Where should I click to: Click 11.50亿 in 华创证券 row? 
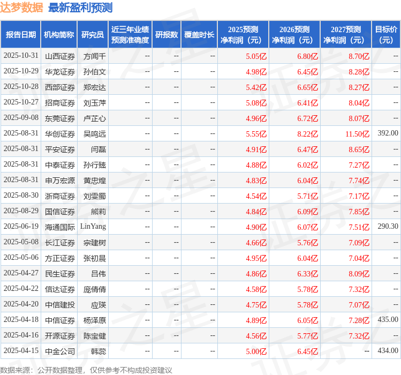(357, 134)
